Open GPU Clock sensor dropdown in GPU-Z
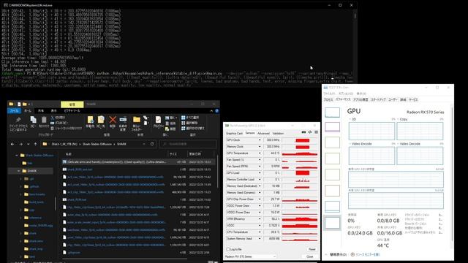Viewport: 468px width, 263px height. pyautogui.click(x=260, y=140)
